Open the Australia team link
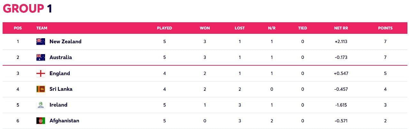The image size is (409, 129). point(61,57)
